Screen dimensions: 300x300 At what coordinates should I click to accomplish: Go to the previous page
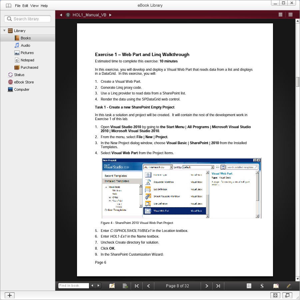tap(148, 286)
